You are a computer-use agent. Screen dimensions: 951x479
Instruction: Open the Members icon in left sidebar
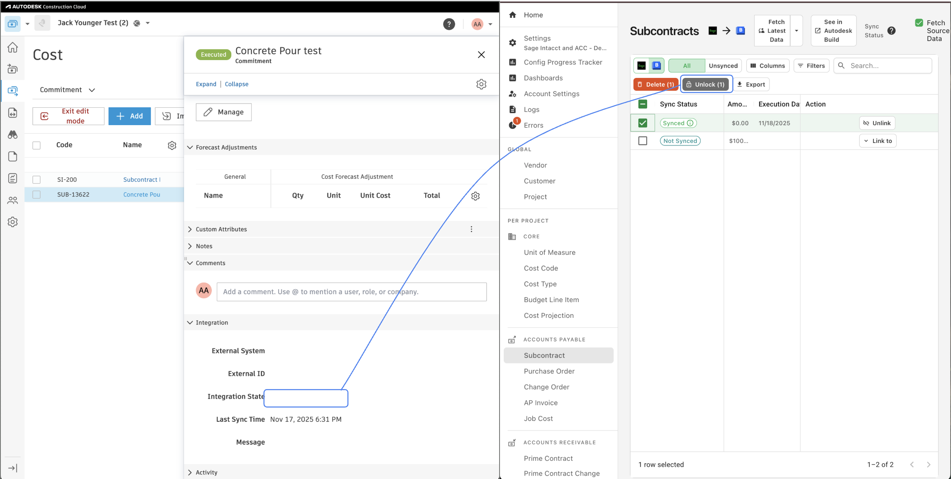13,201
